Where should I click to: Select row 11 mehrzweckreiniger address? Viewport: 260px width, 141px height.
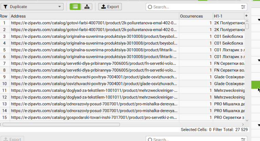pos(94,91)
